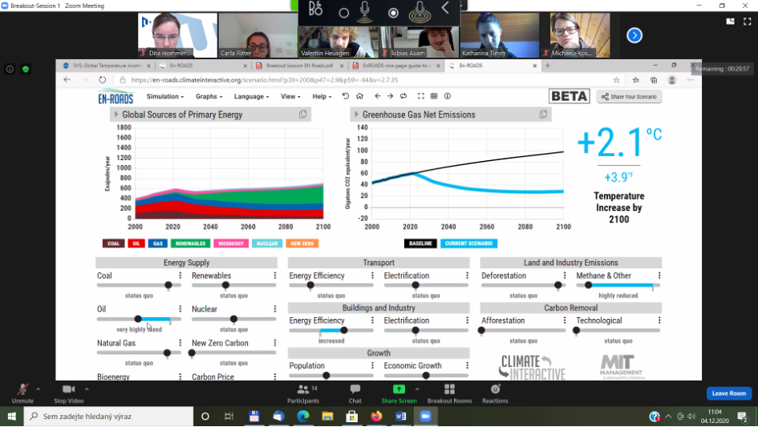Click the green Share Screen icon

click(x=399, y=389)
